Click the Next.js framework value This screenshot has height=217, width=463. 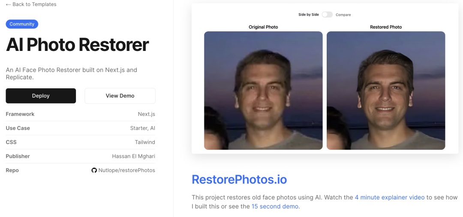[x=147, y=114]
